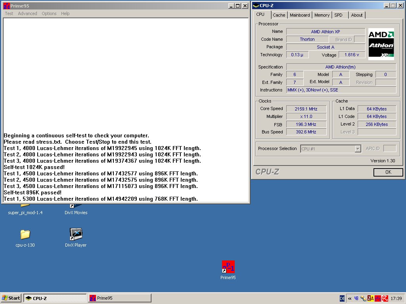The image size is (406, 304).
Task: Click the line mentioning M14942209 768K FFT
Action: [x=101, y=199]
